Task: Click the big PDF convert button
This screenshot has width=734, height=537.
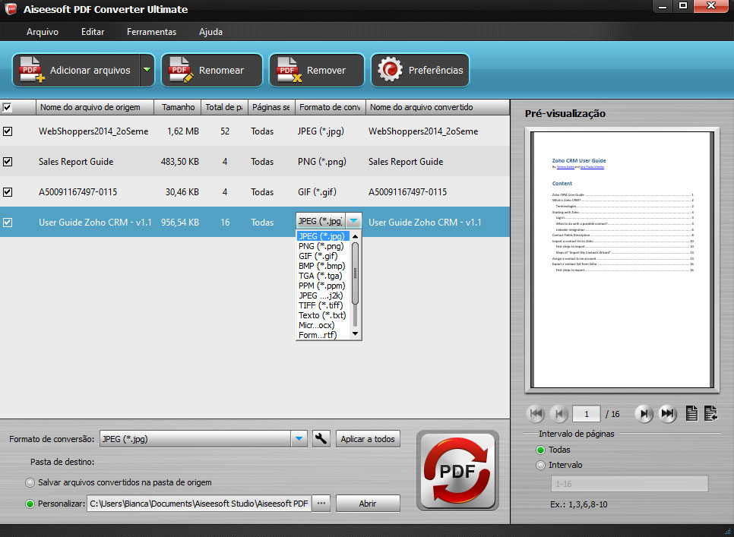Action: click(457, 471)
